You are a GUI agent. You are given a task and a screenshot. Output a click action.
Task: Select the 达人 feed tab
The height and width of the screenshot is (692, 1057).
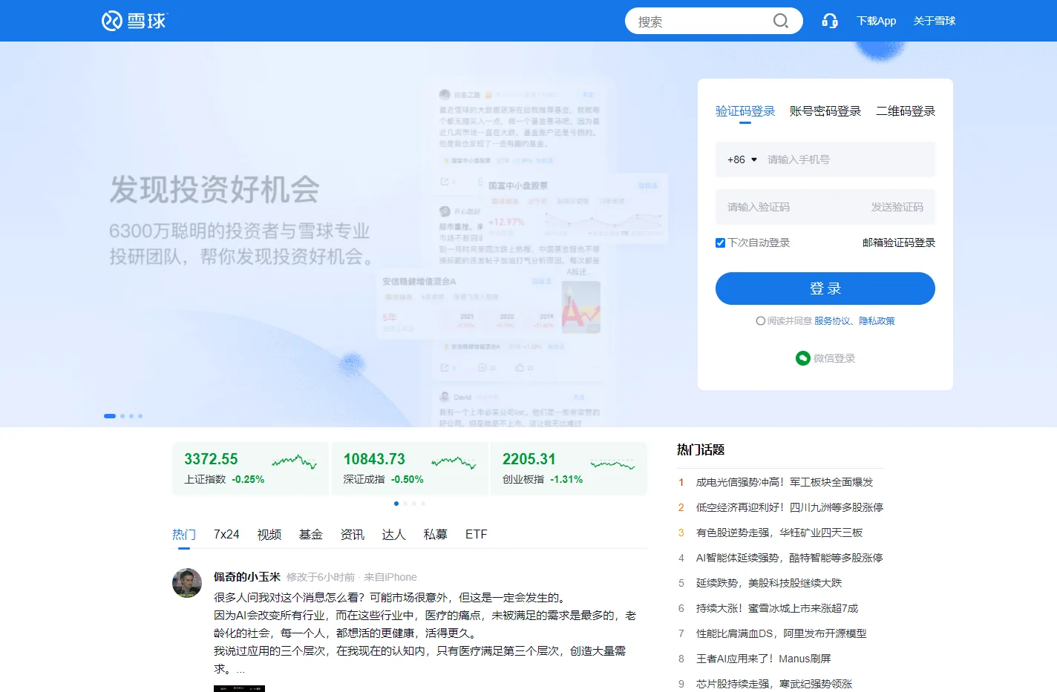(394, 535)
